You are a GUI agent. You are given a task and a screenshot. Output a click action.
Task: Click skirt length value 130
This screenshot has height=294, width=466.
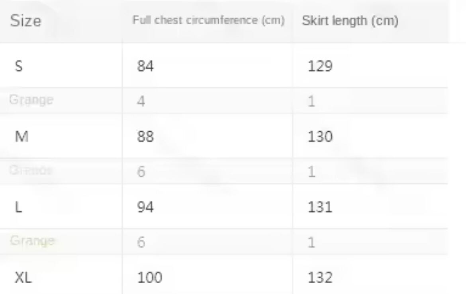(x=320, y=137)
